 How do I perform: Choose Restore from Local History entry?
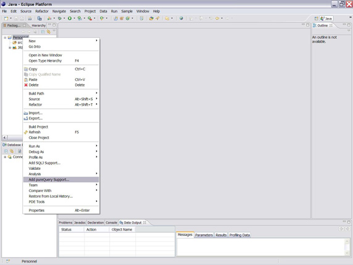coord(60,196)
